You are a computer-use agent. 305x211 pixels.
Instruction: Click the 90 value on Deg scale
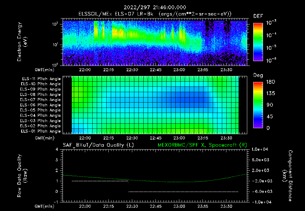[270, 105]
